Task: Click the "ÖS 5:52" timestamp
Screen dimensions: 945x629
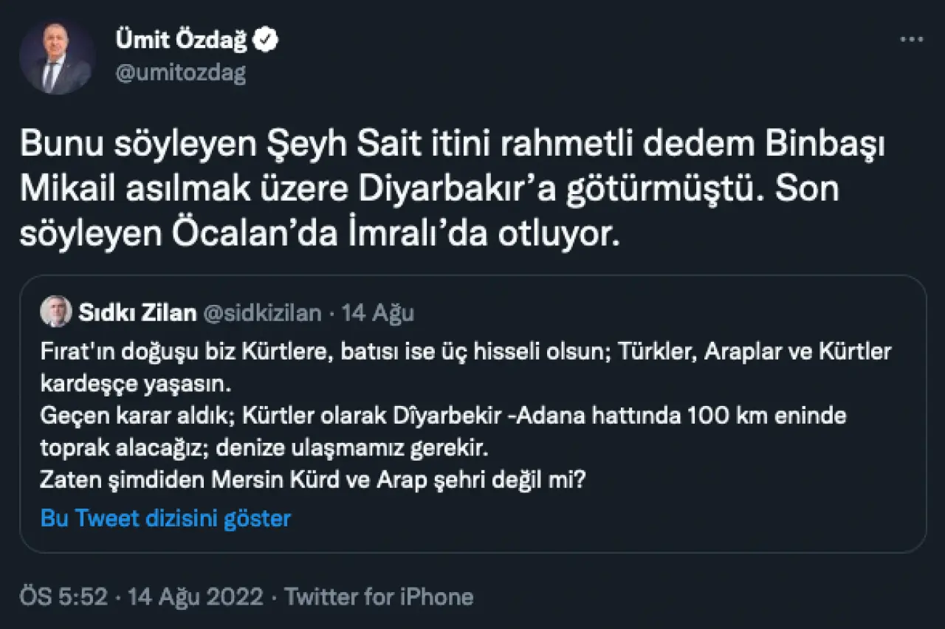Action: [x=64, y=596]
